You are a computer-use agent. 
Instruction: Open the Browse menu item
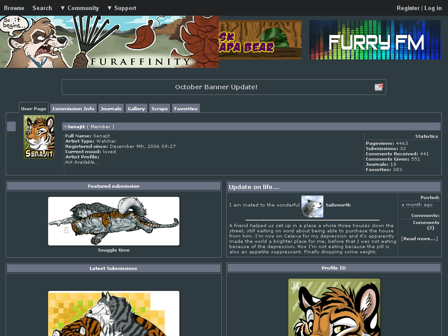point(14,8)
